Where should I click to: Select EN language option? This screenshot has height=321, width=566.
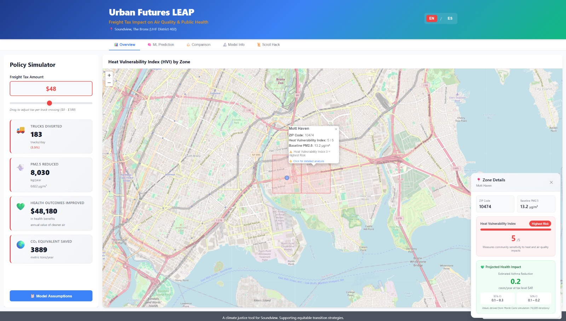point(432,18)
